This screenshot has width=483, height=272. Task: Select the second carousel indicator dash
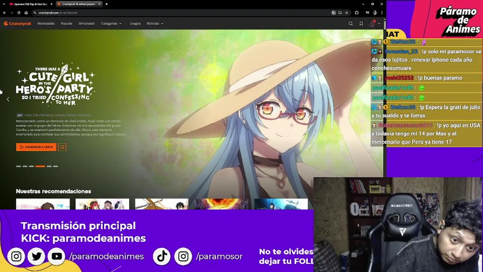(x=25, y=166)
